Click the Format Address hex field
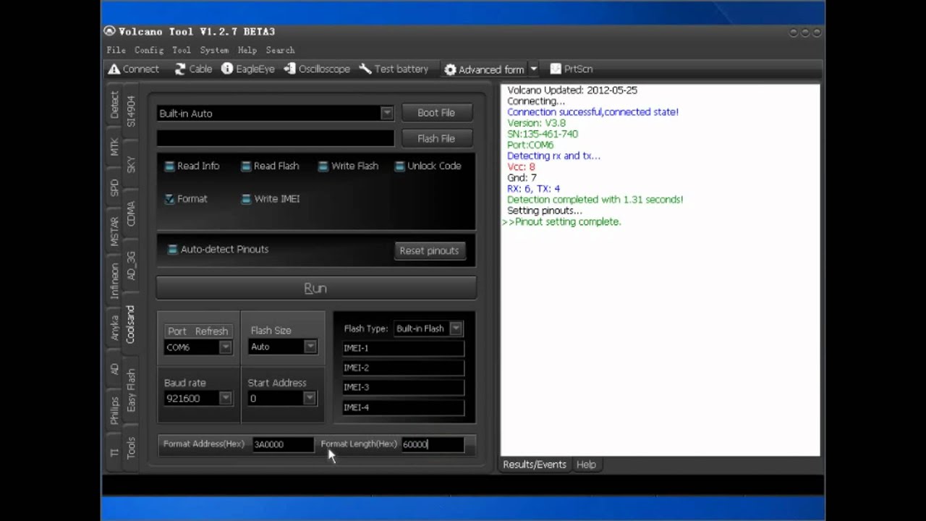This screenshot has width=926, height=521. point(283,444)
